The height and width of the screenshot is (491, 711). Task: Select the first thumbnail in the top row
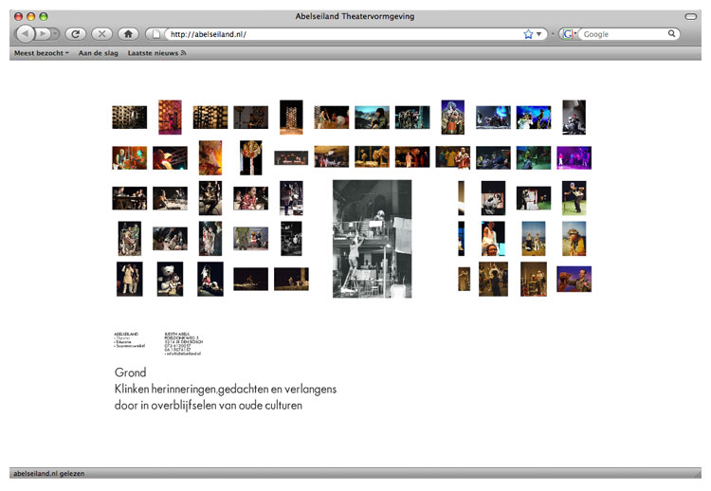(129, 118)
